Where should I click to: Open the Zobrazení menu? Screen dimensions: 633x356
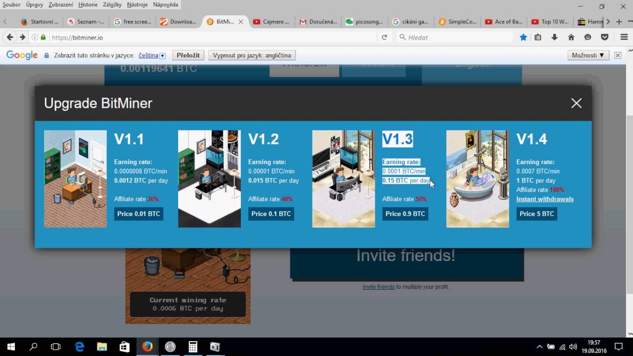(x=61, y=4)
